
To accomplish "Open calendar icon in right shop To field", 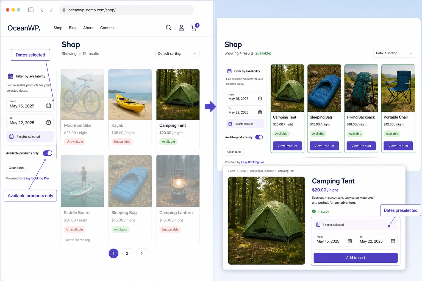I will pyautogui.click(x=260, y=112).
